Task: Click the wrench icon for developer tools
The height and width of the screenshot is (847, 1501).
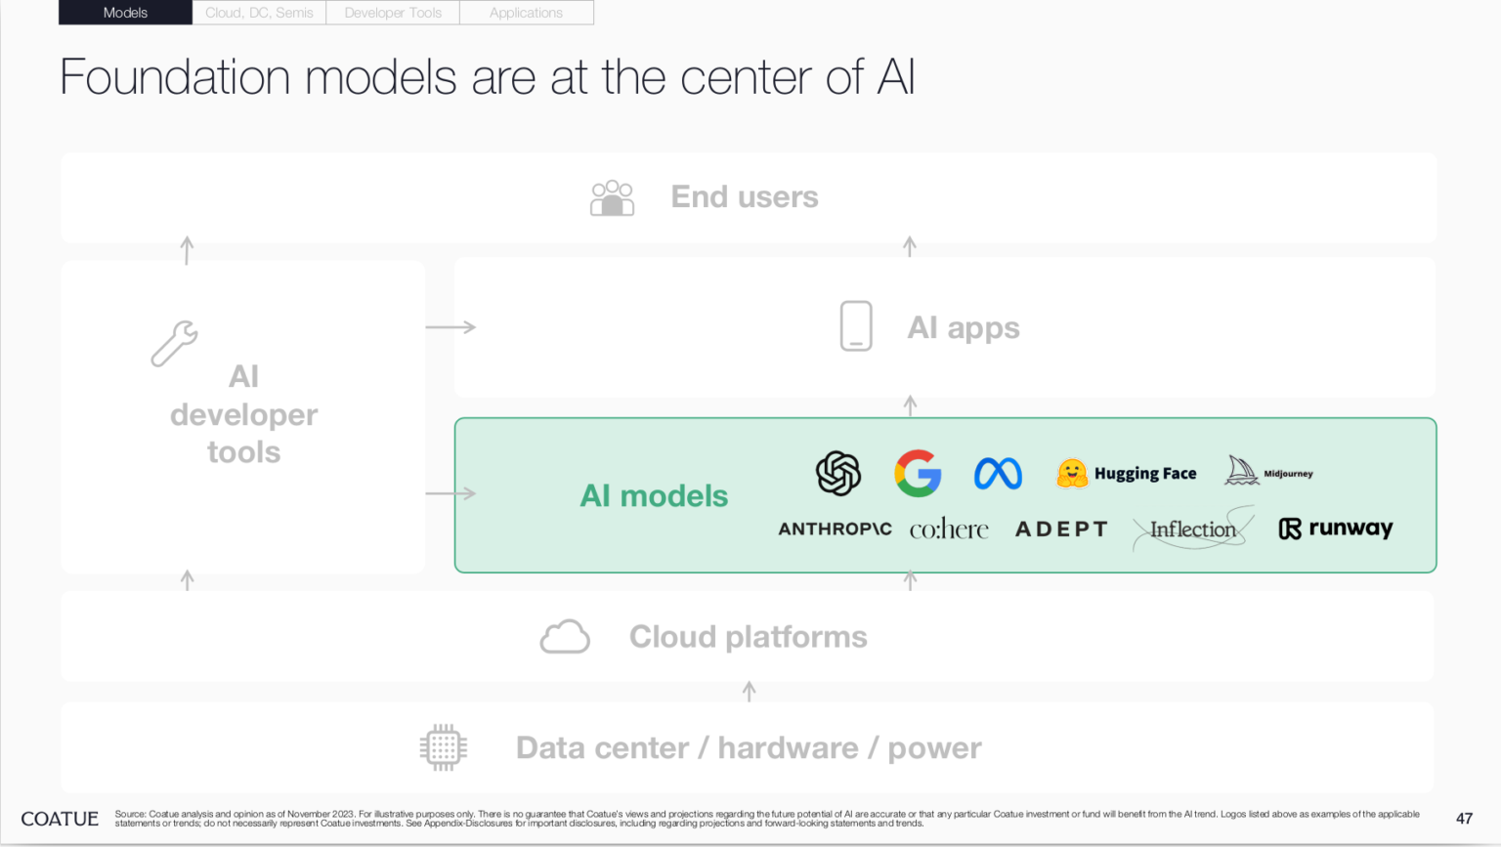Action: tap(175, 343)
